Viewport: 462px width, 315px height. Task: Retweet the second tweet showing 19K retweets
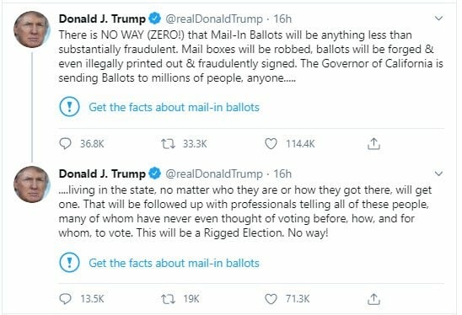pos(169,299)
